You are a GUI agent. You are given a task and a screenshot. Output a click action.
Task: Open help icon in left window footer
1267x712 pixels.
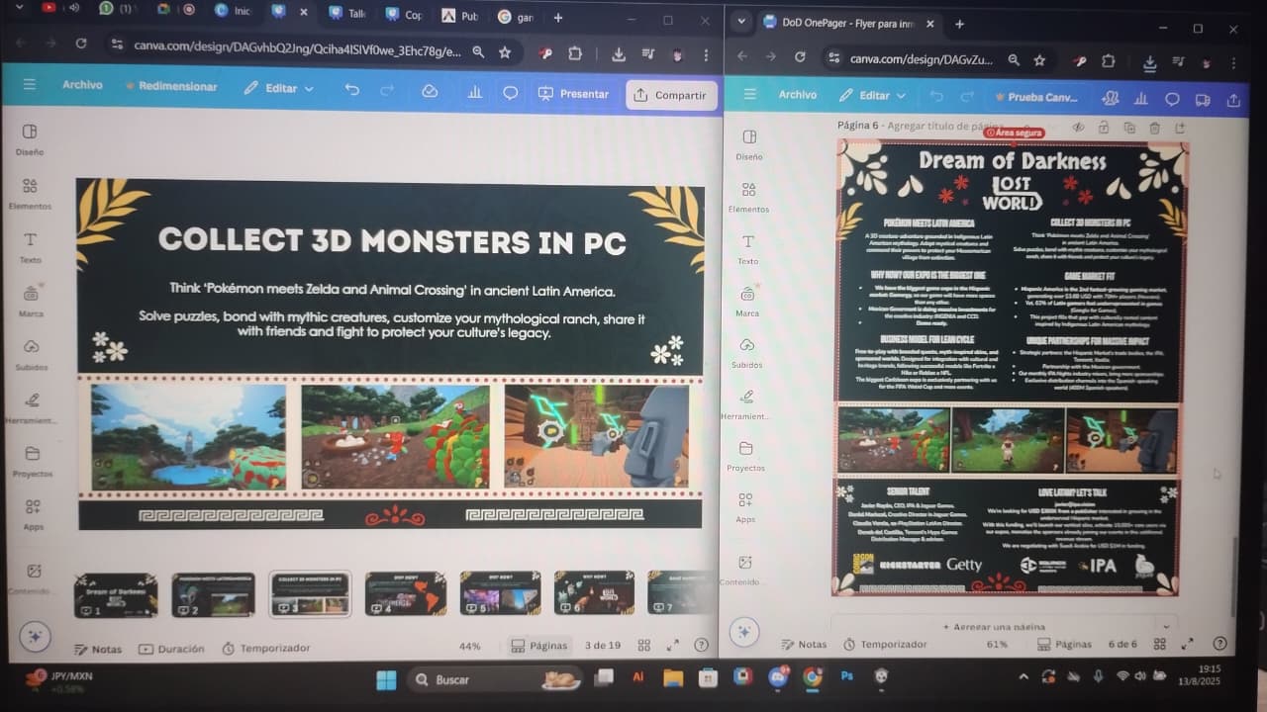click(702, 645)
